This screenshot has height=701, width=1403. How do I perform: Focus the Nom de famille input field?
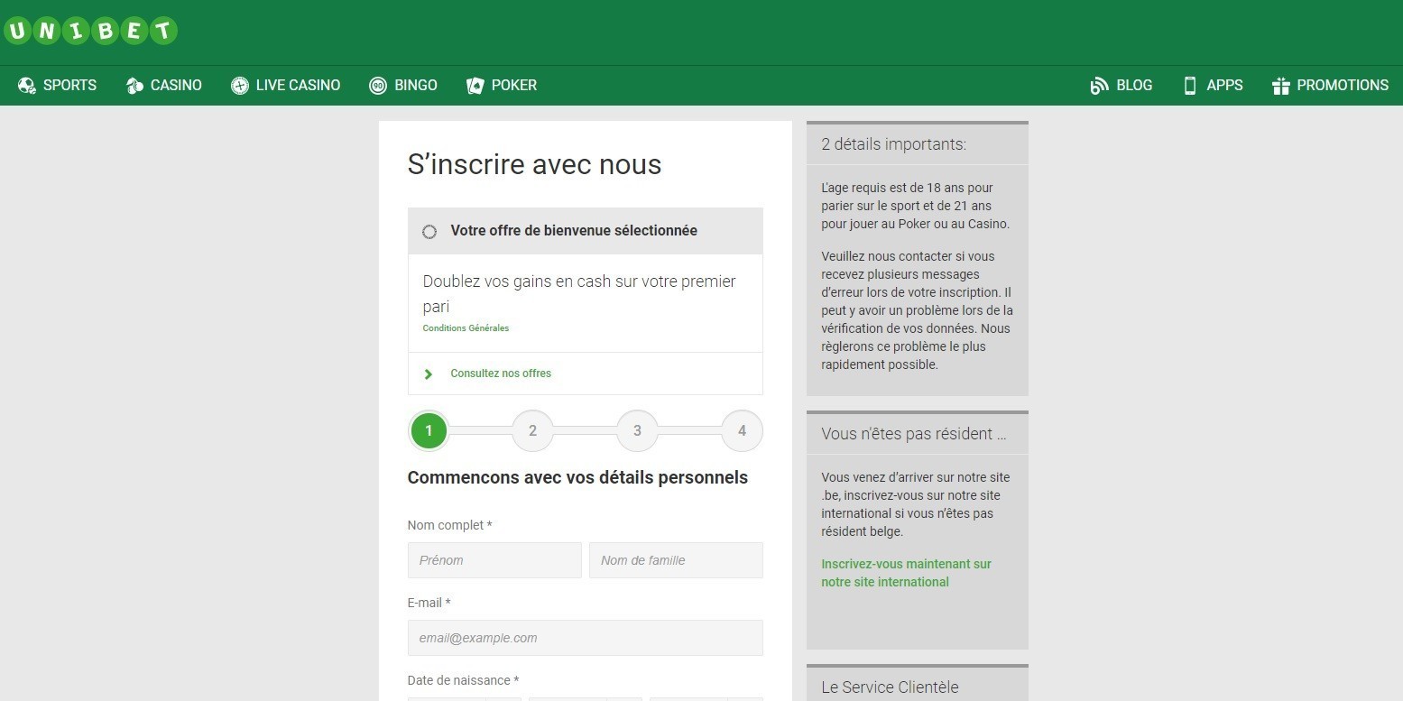point(676,560)
